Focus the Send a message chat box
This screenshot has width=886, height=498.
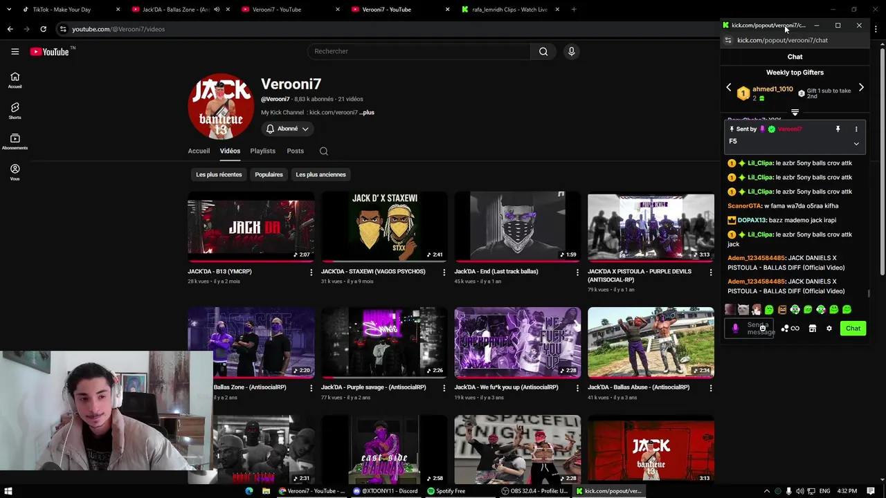(749, 329)
